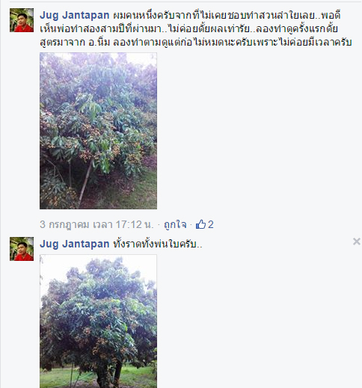The height and width of the screenshot is (388, 362).
Task: Click the last text line ending ไม่ค่อยมีเวลาครับ
Action: coord(196,42)
